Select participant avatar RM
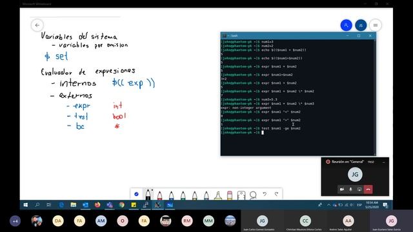The width and height of the screenshot is (413, 232). pyautogui.click(x=187, y=221)
